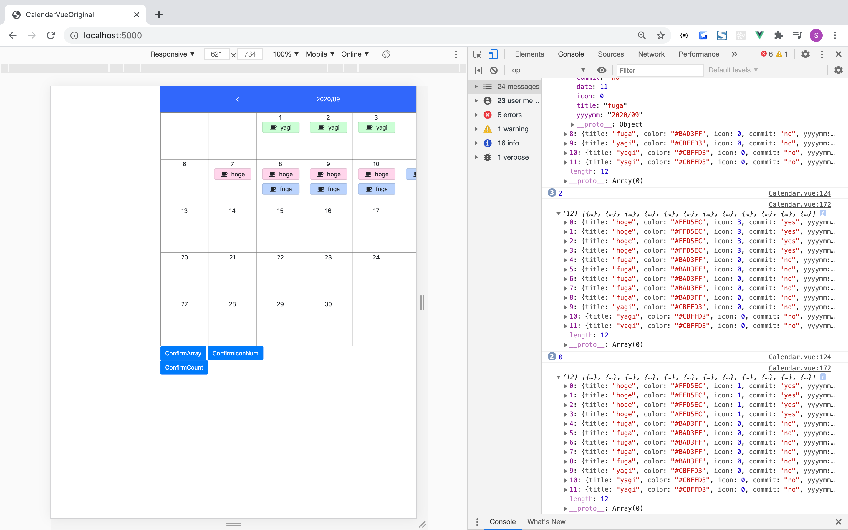The image size is (848, 530).
Task: Switch to the Performance tab
Action: tap(699, 54)
